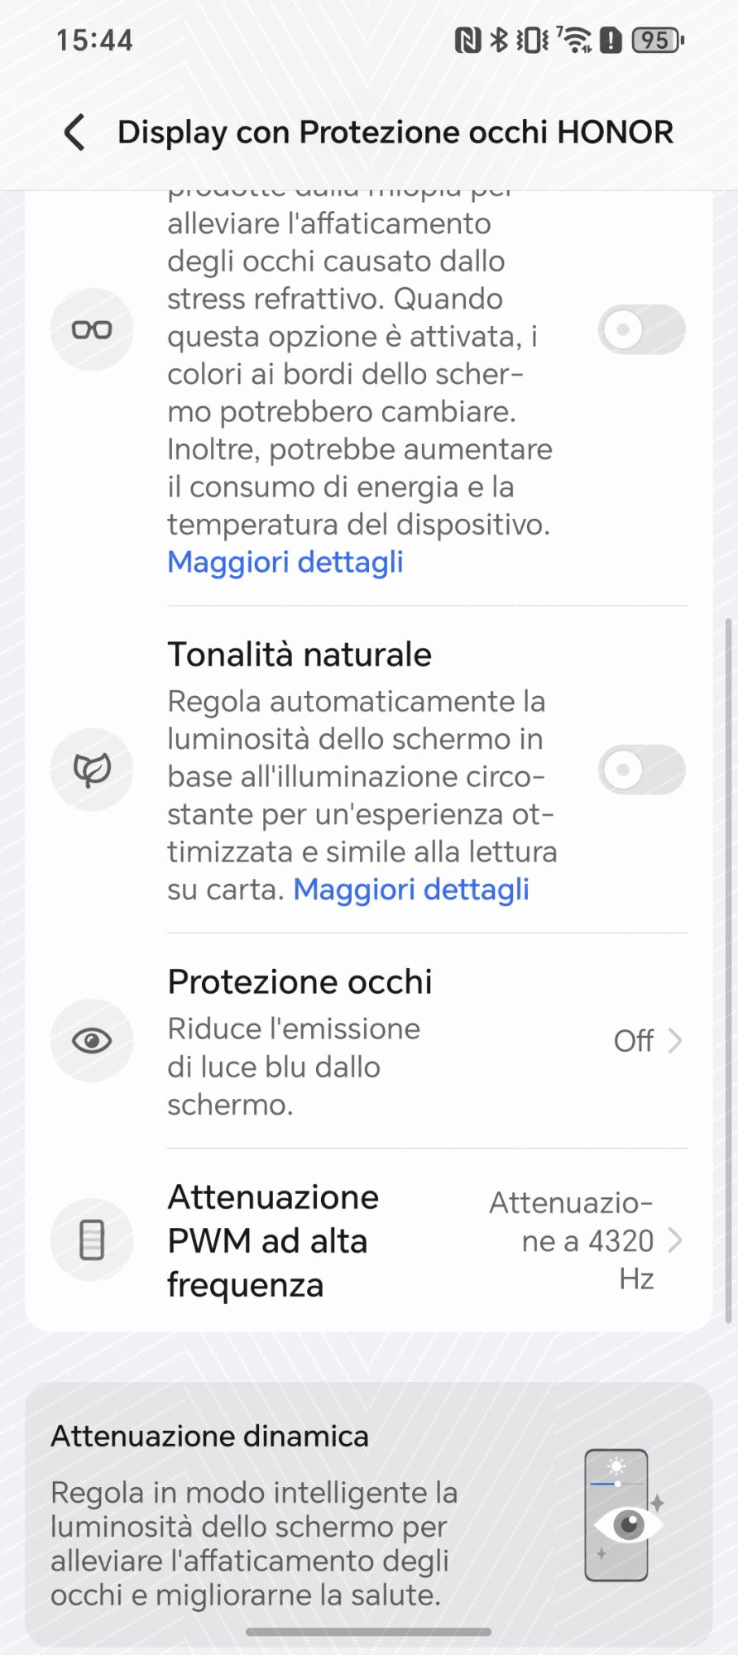Open the Protezione occhi menu entry
The image size is (738, 1655).
point(300,982)
